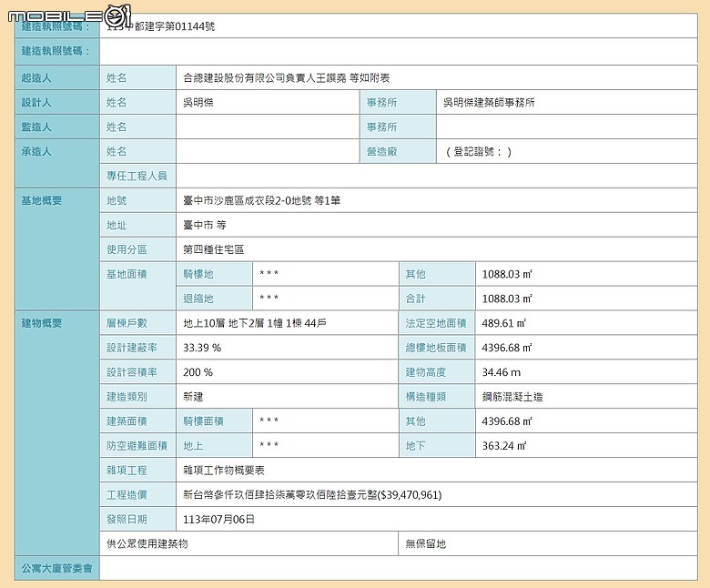
Task: Click the 雜項工程 label
Action: point(127,471)
